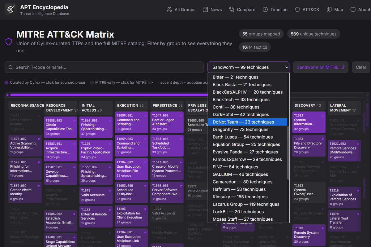The height and width of the screenshot is (247, 371).
Task: Open the All Groups page
Action: click(181, 10)
